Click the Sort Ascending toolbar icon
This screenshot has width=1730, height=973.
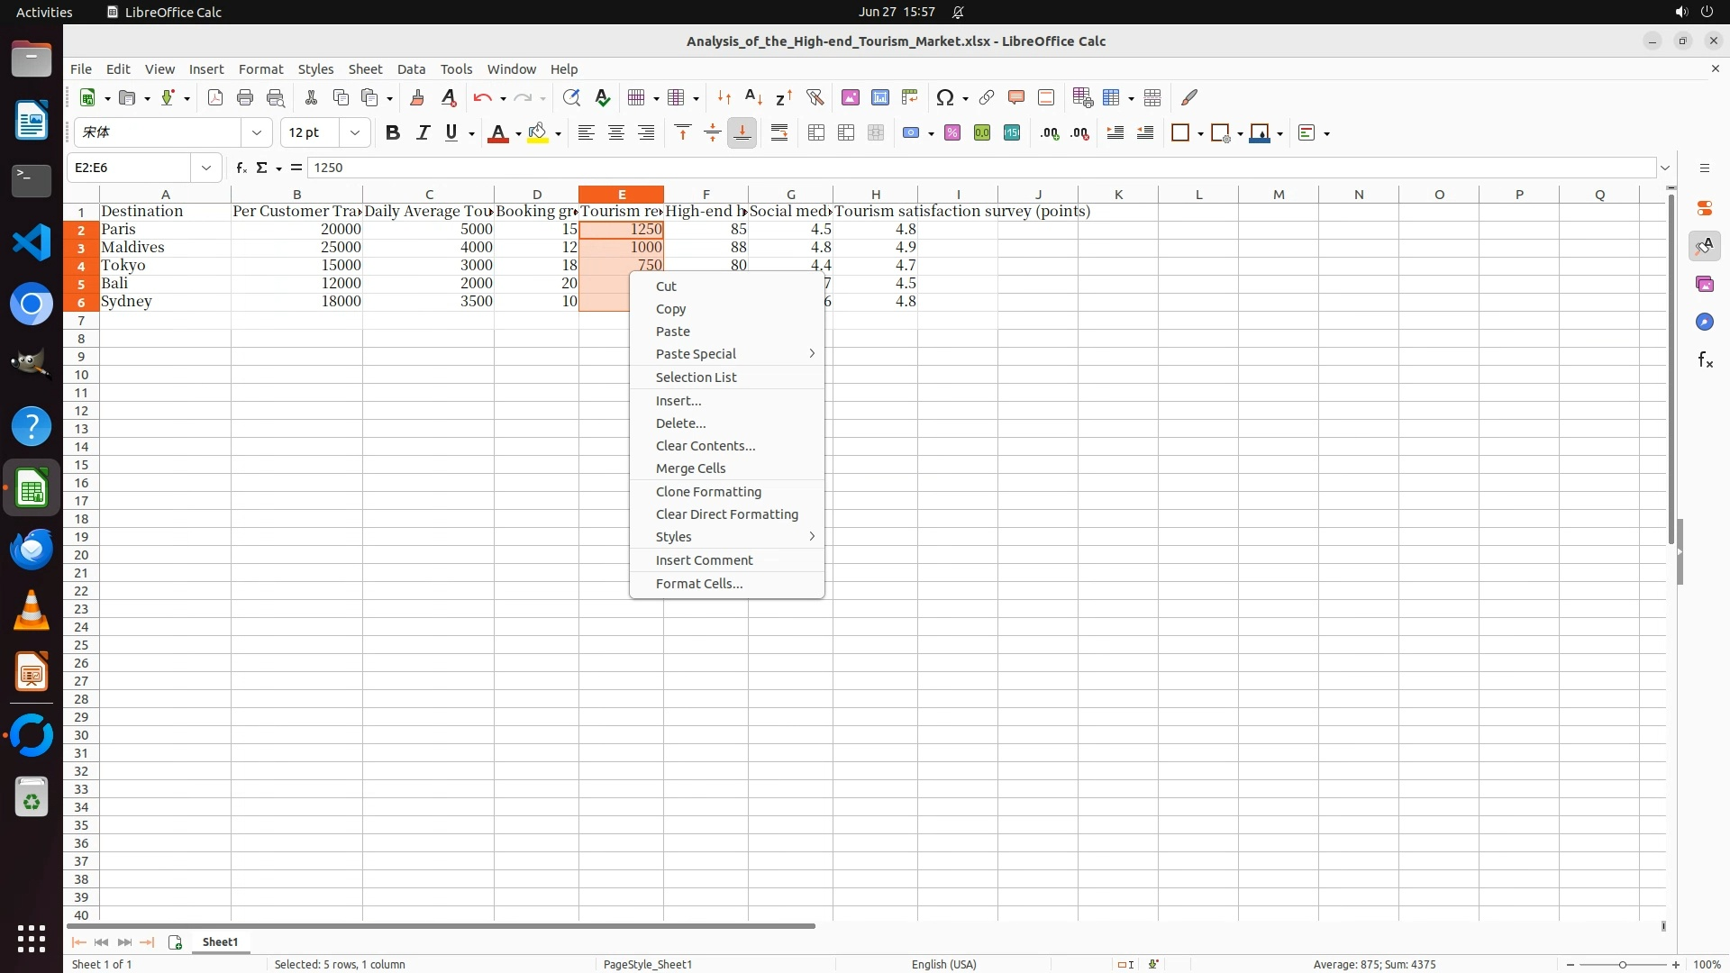753,97
